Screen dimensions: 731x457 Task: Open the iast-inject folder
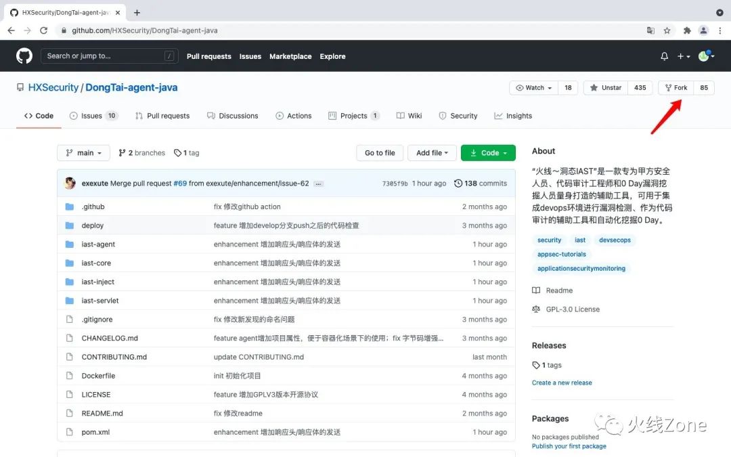coord(97,282)
